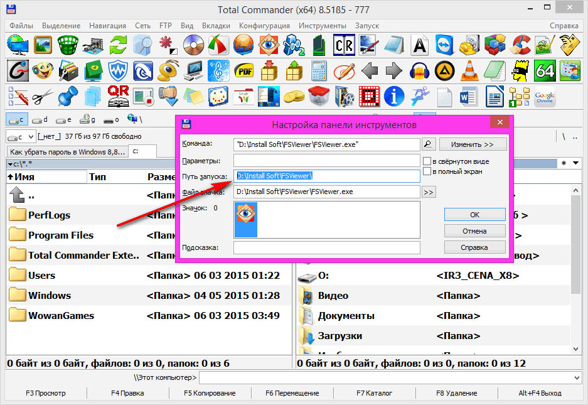Screen dimensions: 588x405
Task: Launch VLC media player cone icon
Action: point(469,70)
